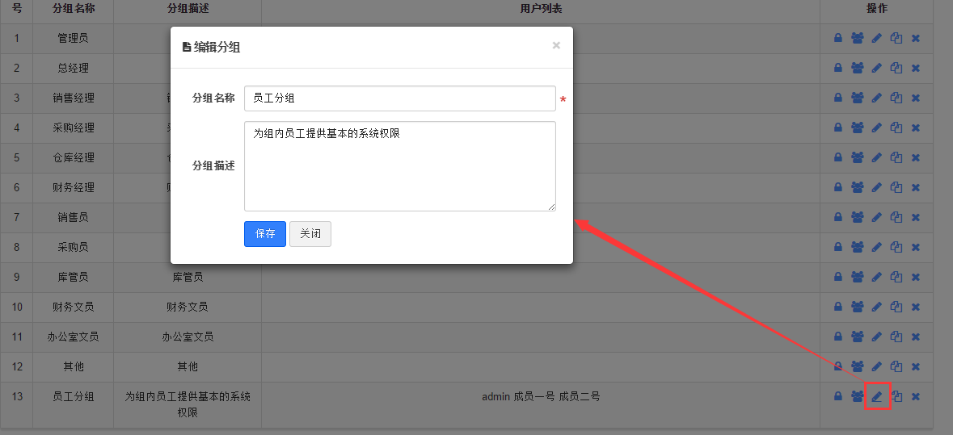
Task: Click pencil edit icon for 员工分组
Action: [876, 397]
